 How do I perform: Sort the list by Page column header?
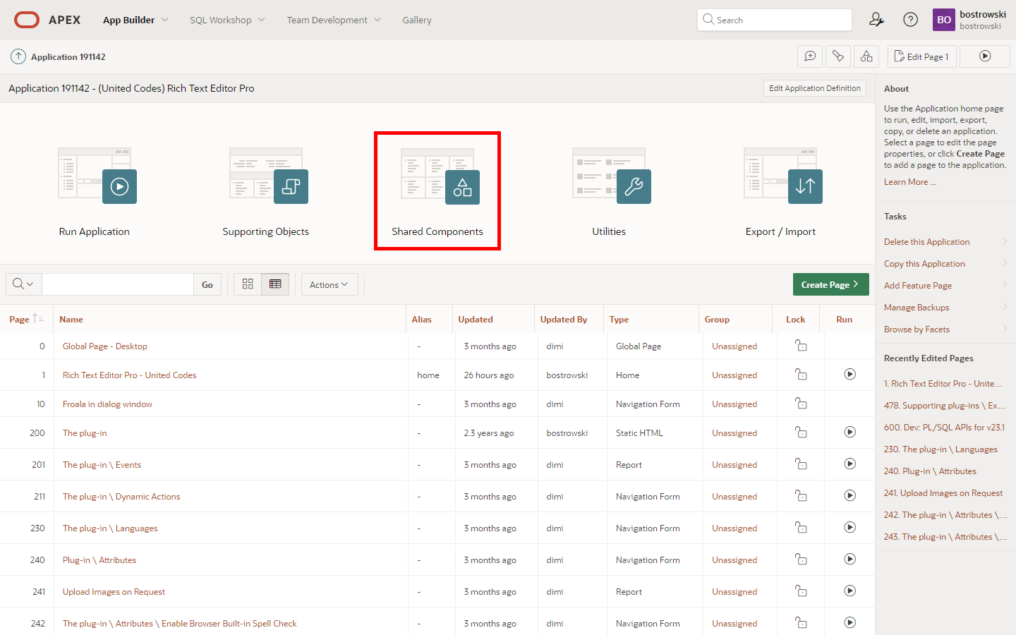tap(20, 320)
